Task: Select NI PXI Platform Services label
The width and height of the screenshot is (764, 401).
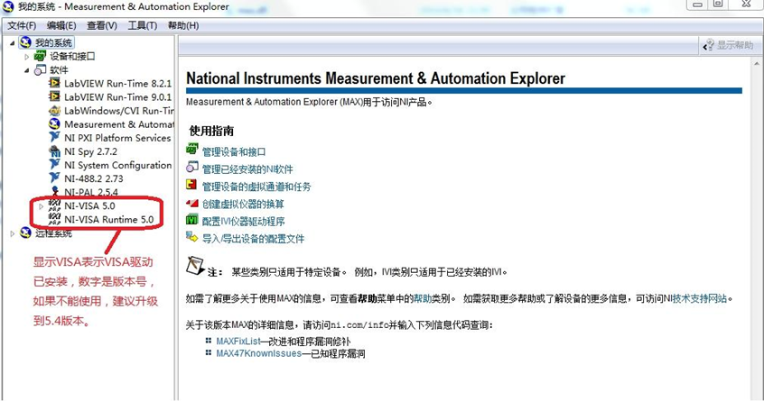Action: pyautogui.click(x=117, y=138)
